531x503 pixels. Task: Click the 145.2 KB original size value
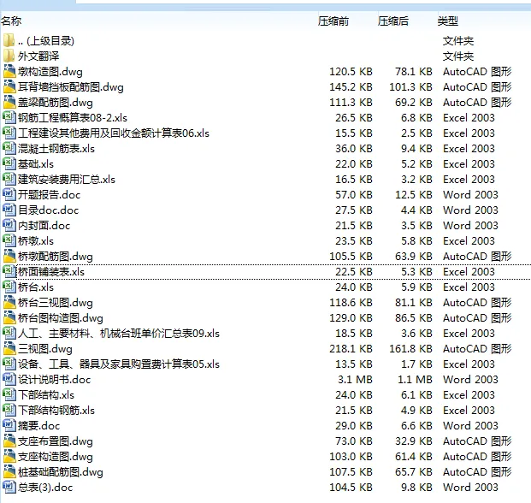(351, 86)
